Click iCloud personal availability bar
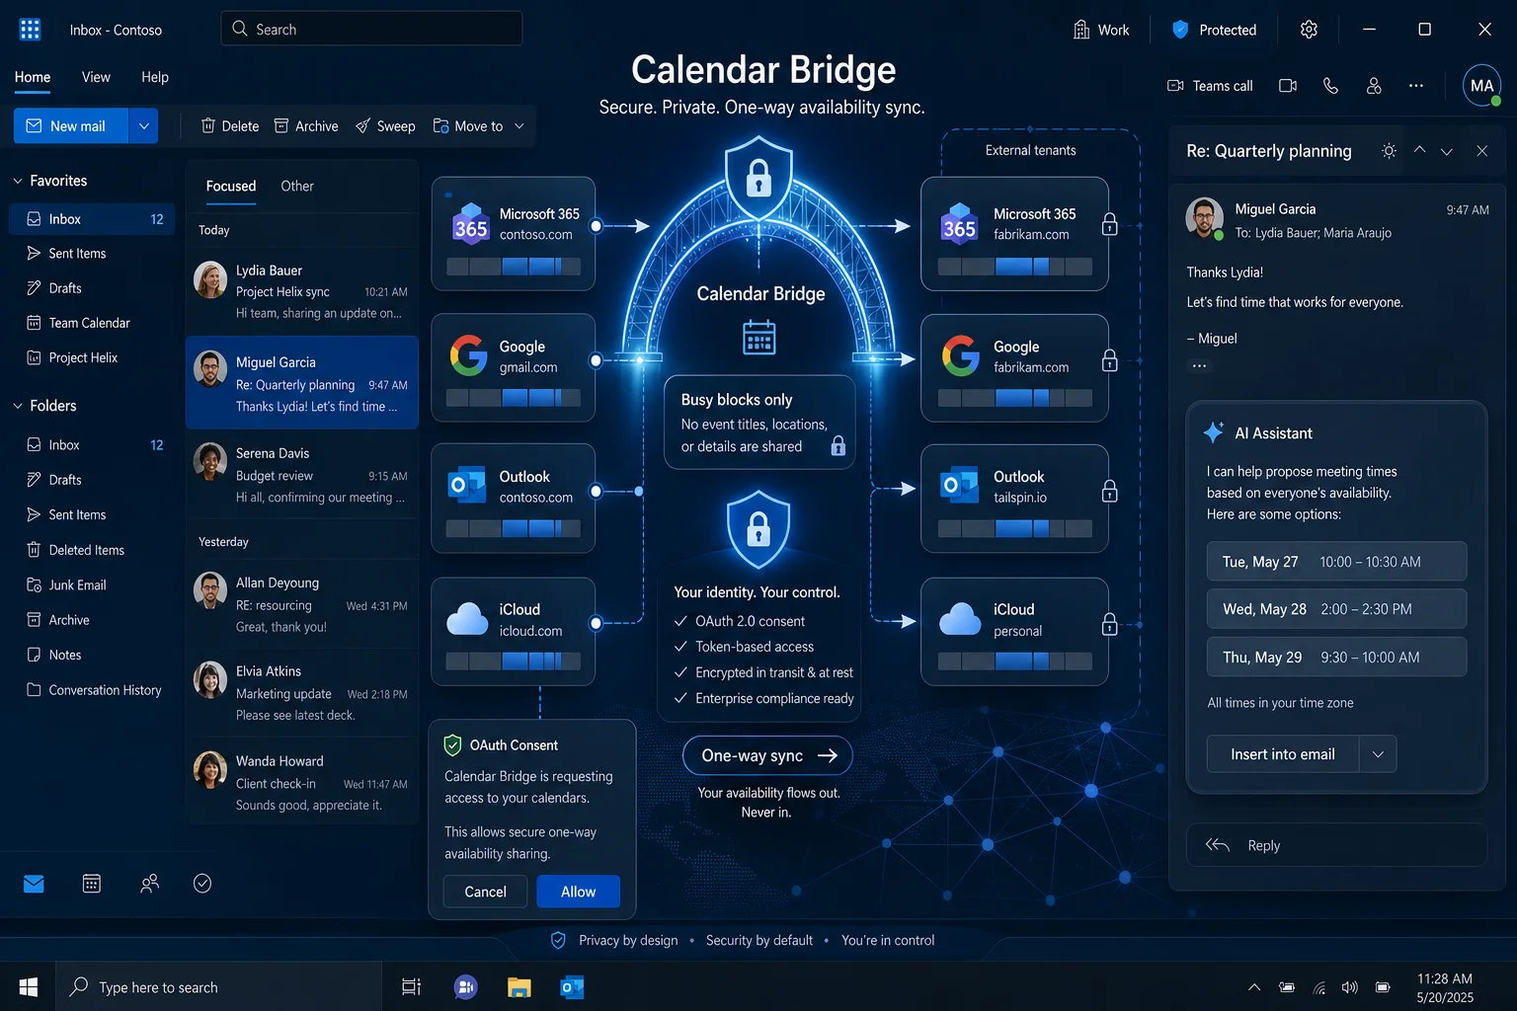The image size is (1517, 1011). point(1015,661)
